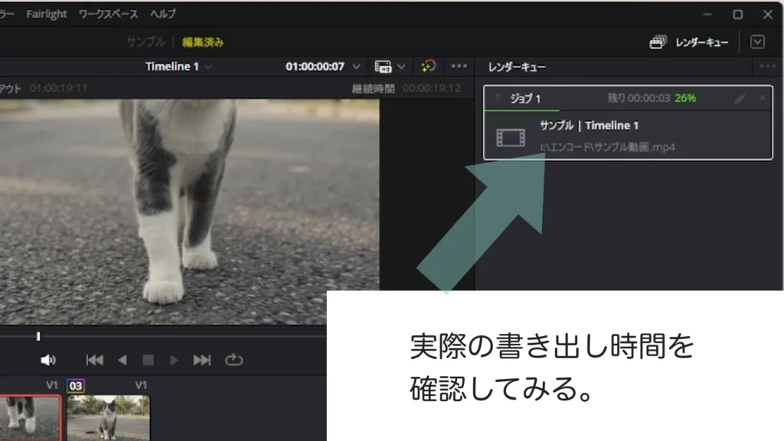Open the viewer three-dot options menu
This screenshot has width=784, height=441.
point(459,66)
